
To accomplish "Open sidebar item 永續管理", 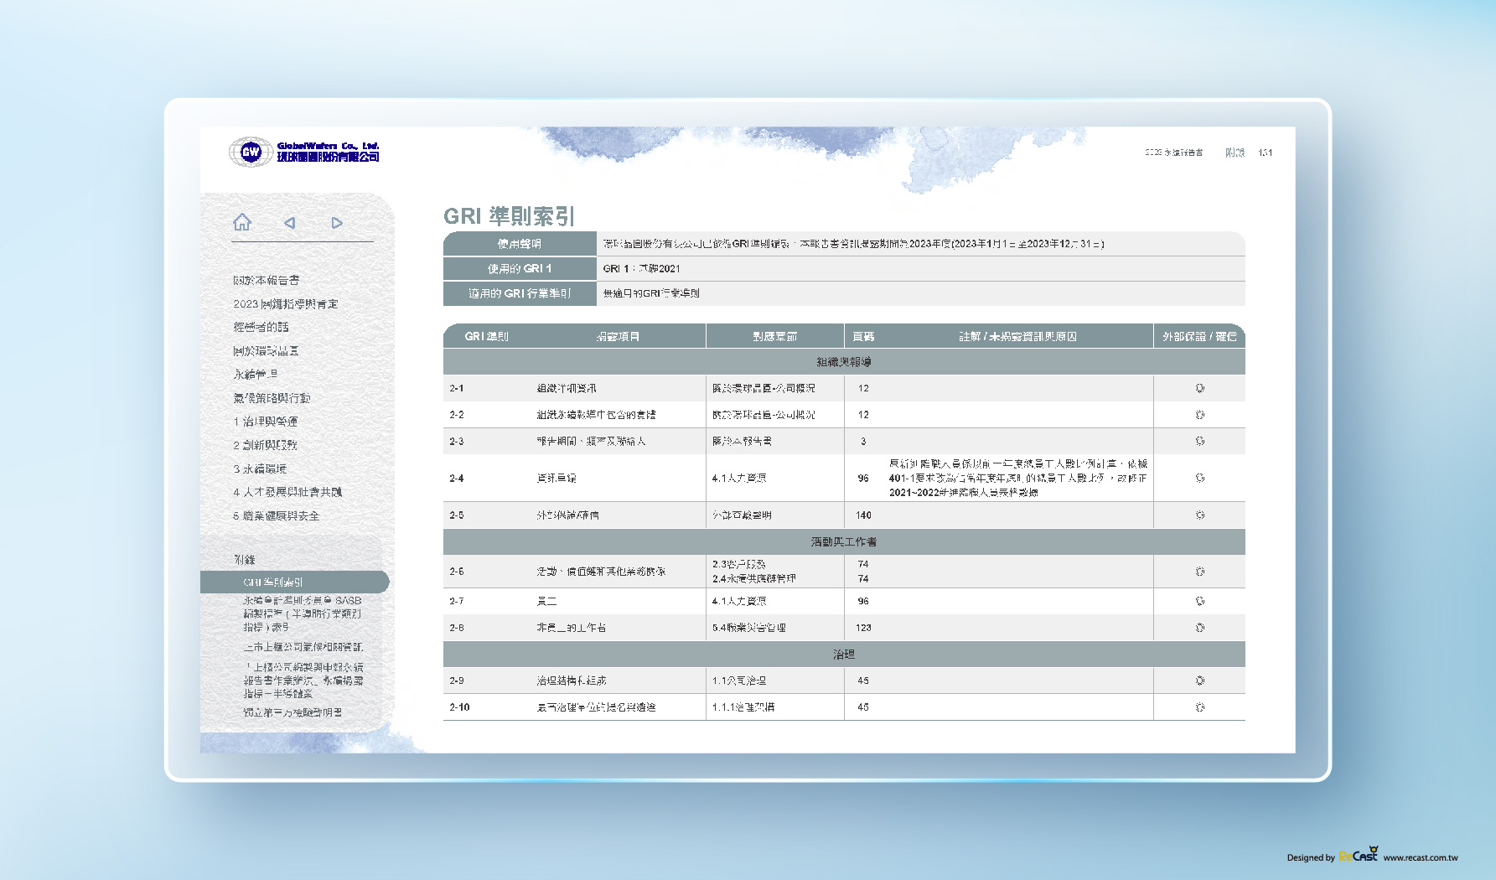I will (256, 375).
